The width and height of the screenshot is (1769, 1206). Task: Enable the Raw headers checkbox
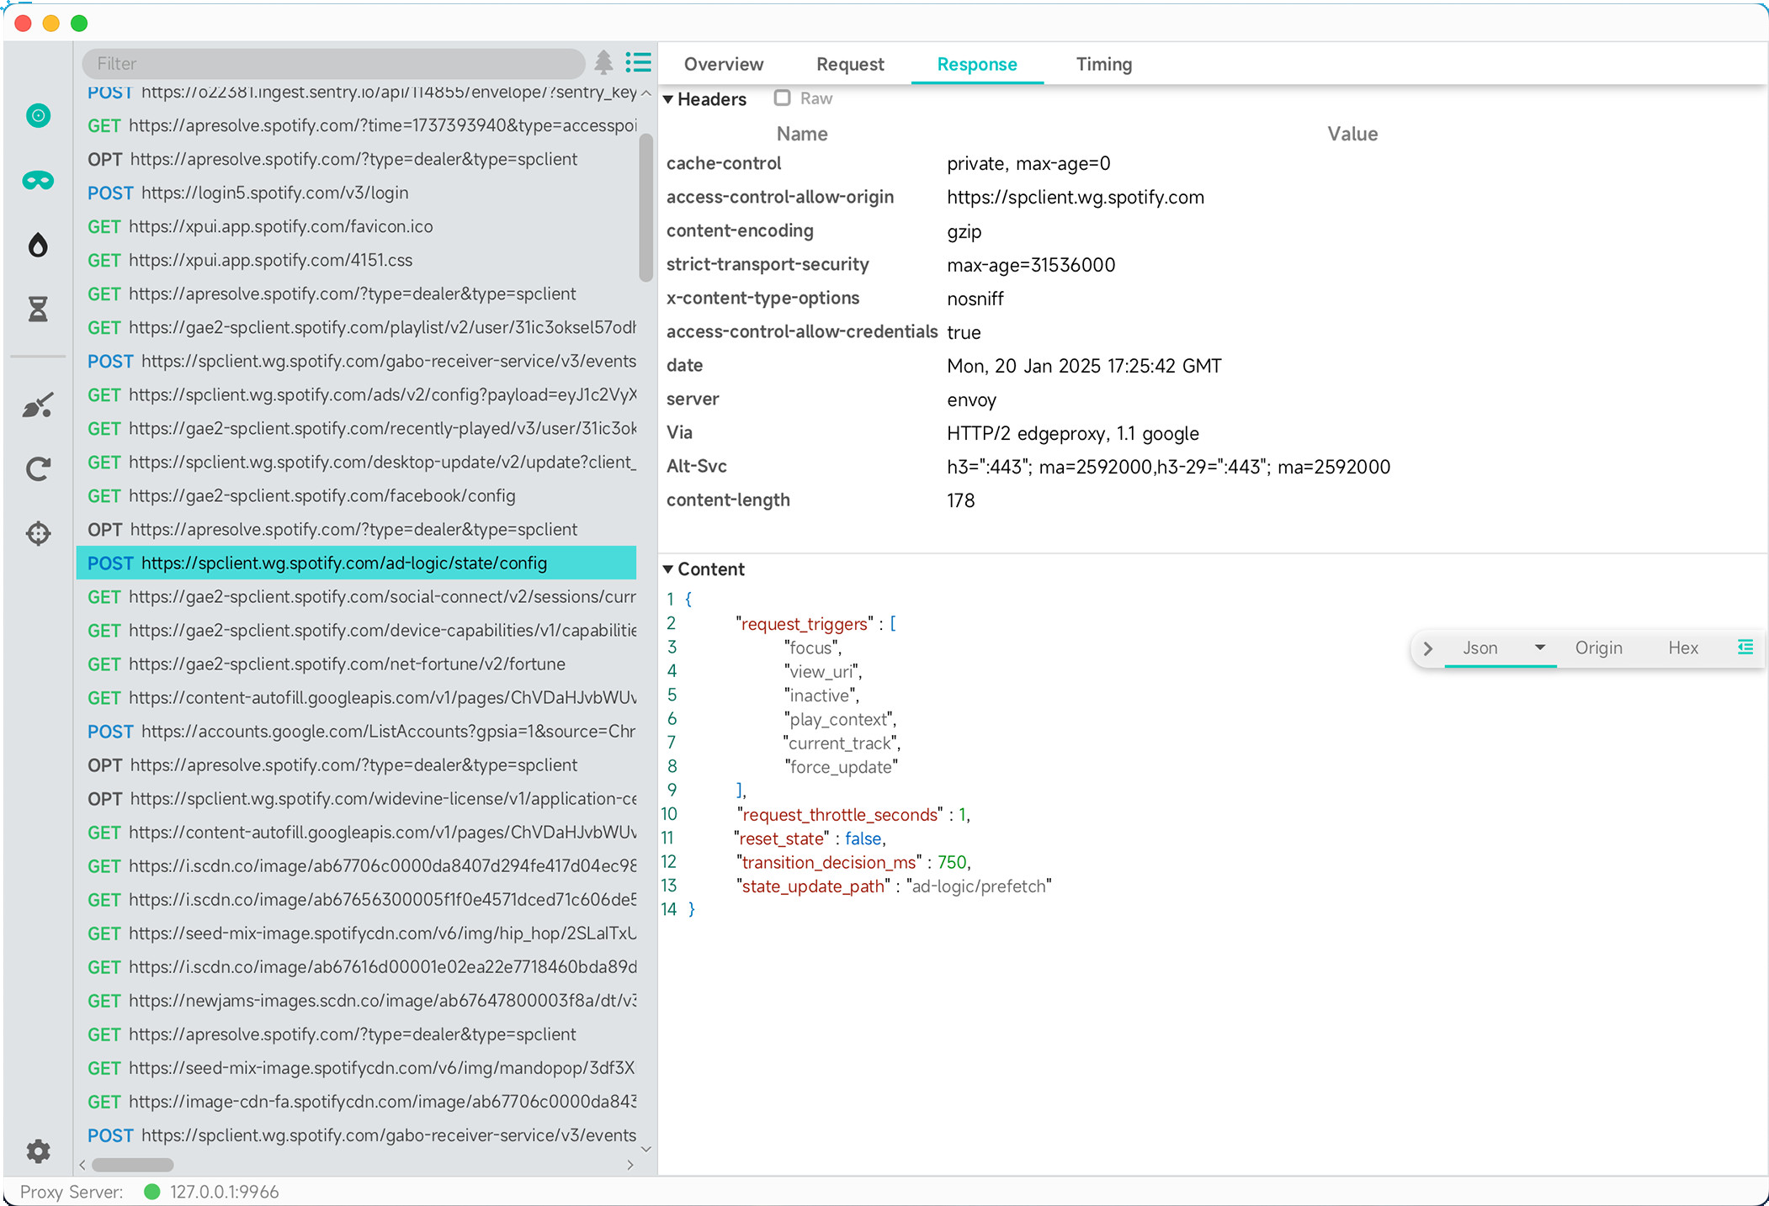pos(782,98)
